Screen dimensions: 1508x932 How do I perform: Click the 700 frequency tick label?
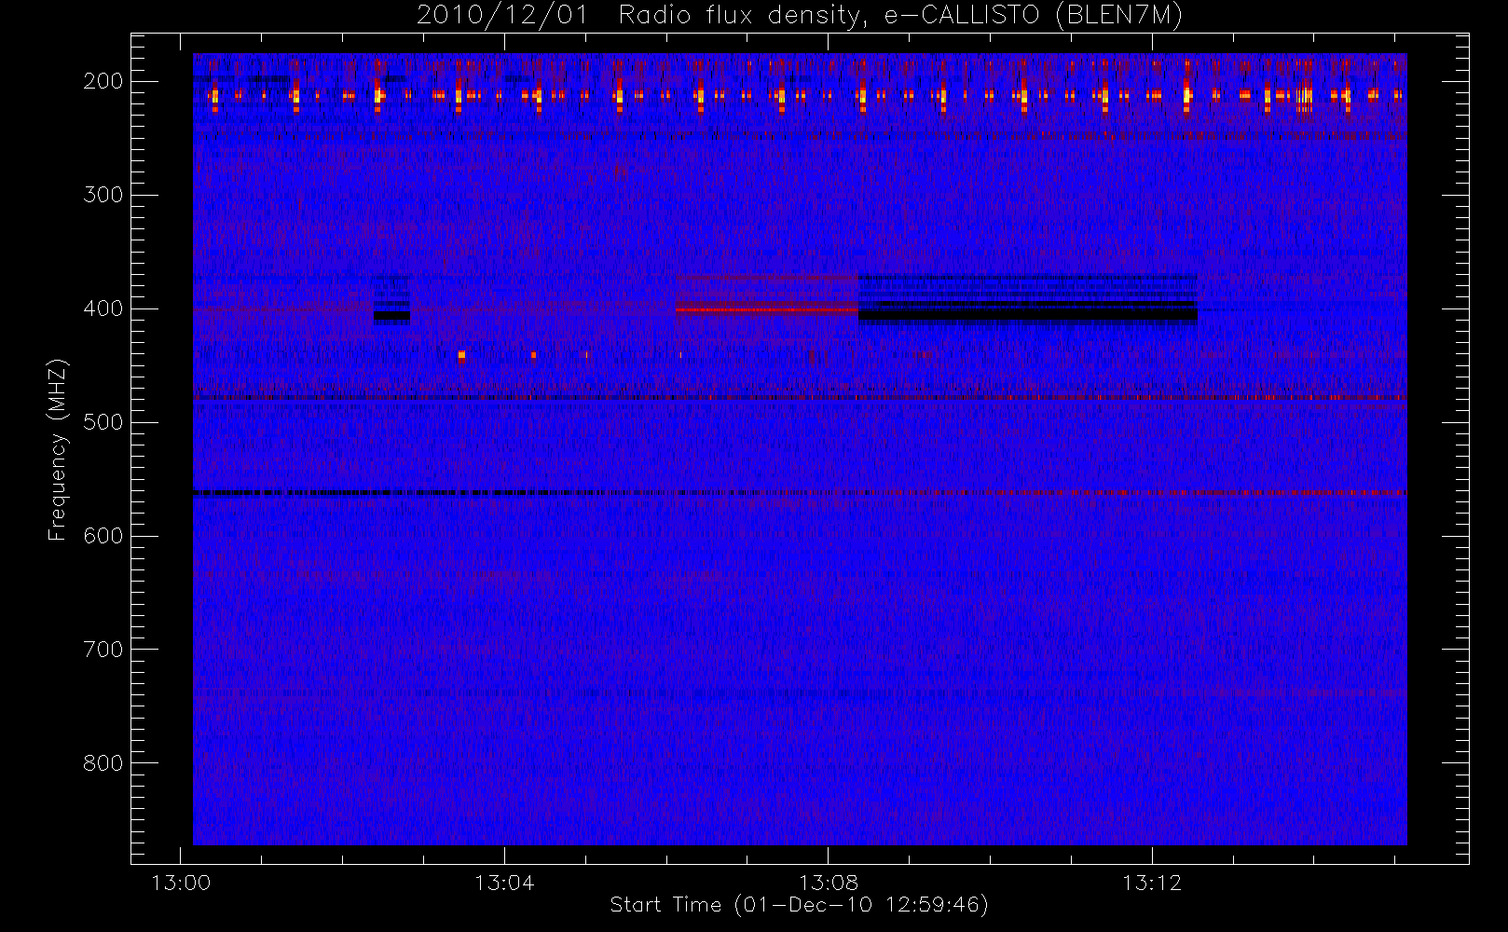[x=103, y=650]
